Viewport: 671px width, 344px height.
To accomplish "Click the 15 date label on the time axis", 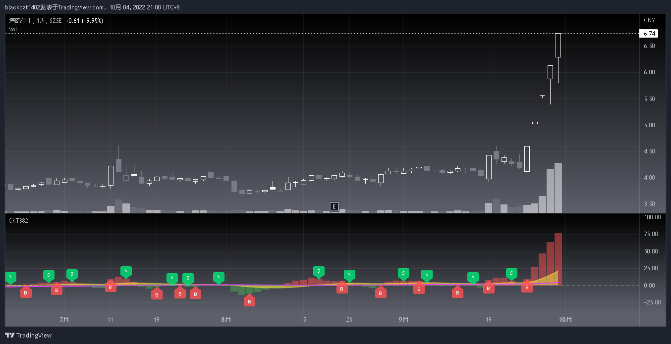I will pos(303,320).
